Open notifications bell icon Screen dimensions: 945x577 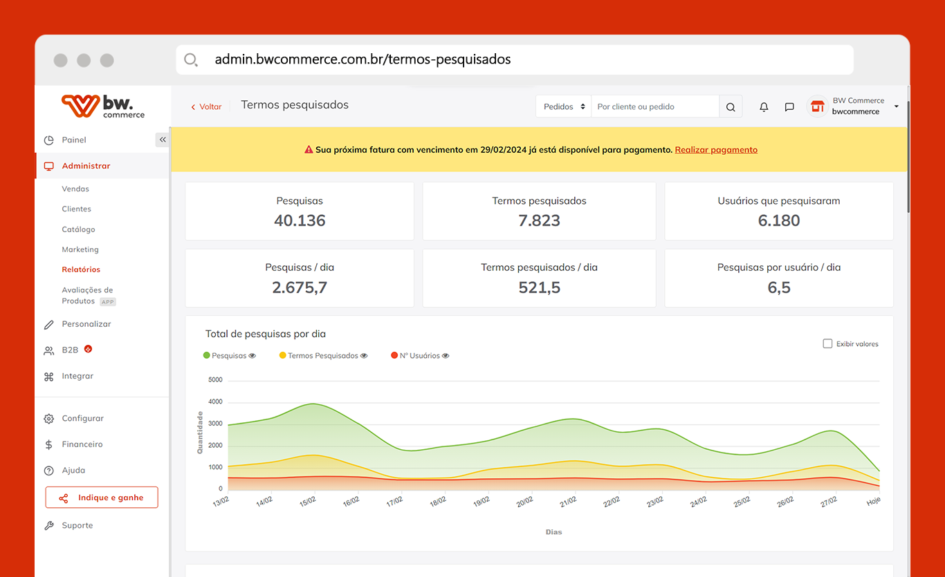[x=764, y=107]
